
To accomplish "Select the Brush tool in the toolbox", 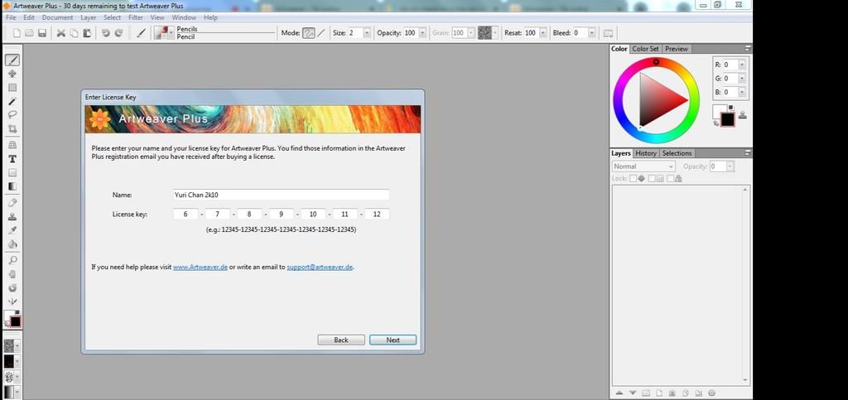I will click(12, 60).
